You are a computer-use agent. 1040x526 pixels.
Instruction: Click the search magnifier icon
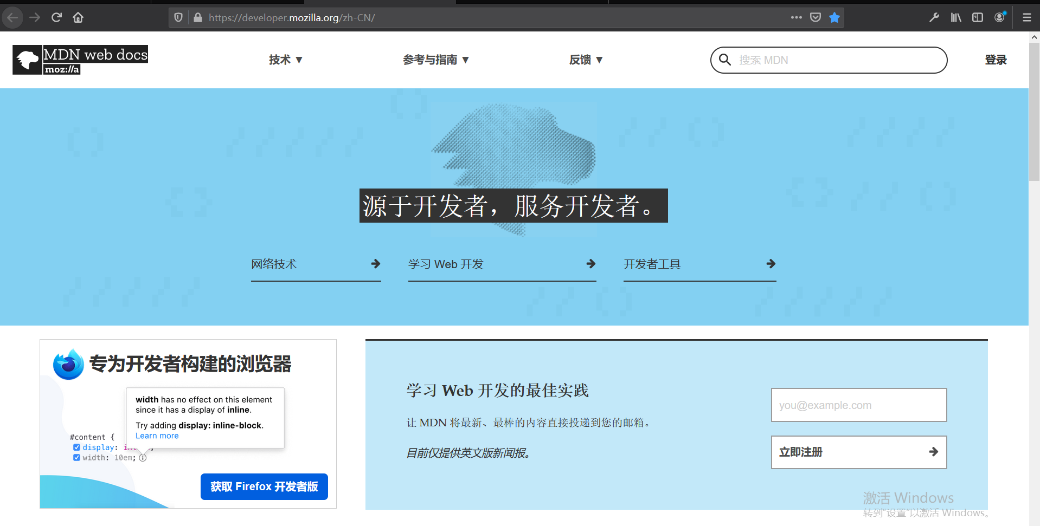coord(725,60)
